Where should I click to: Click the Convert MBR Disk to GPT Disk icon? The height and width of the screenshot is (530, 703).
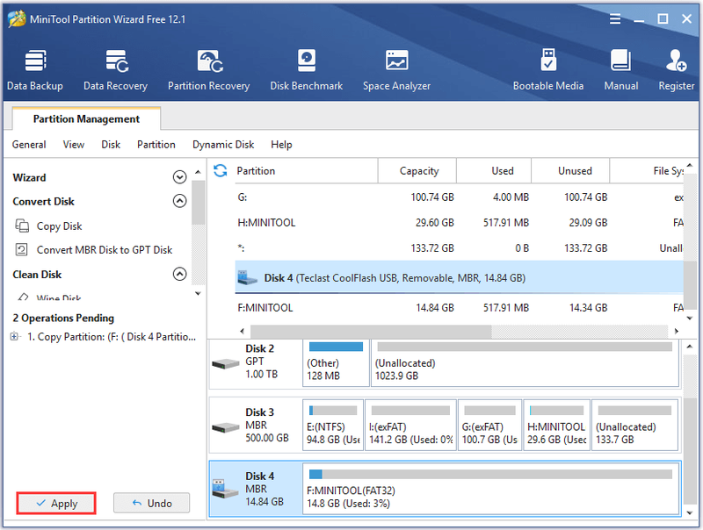[x=21, y=249]
